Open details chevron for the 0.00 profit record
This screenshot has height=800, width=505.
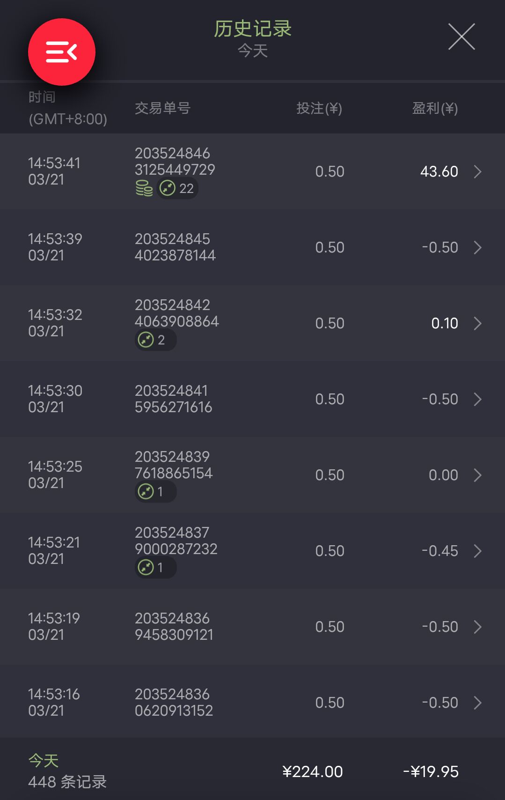(x=477, y=475)
